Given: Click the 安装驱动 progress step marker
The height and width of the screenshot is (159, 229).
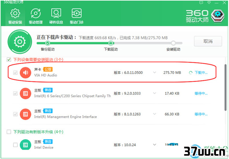Looking at the screenshot, I should click(173, 43).
